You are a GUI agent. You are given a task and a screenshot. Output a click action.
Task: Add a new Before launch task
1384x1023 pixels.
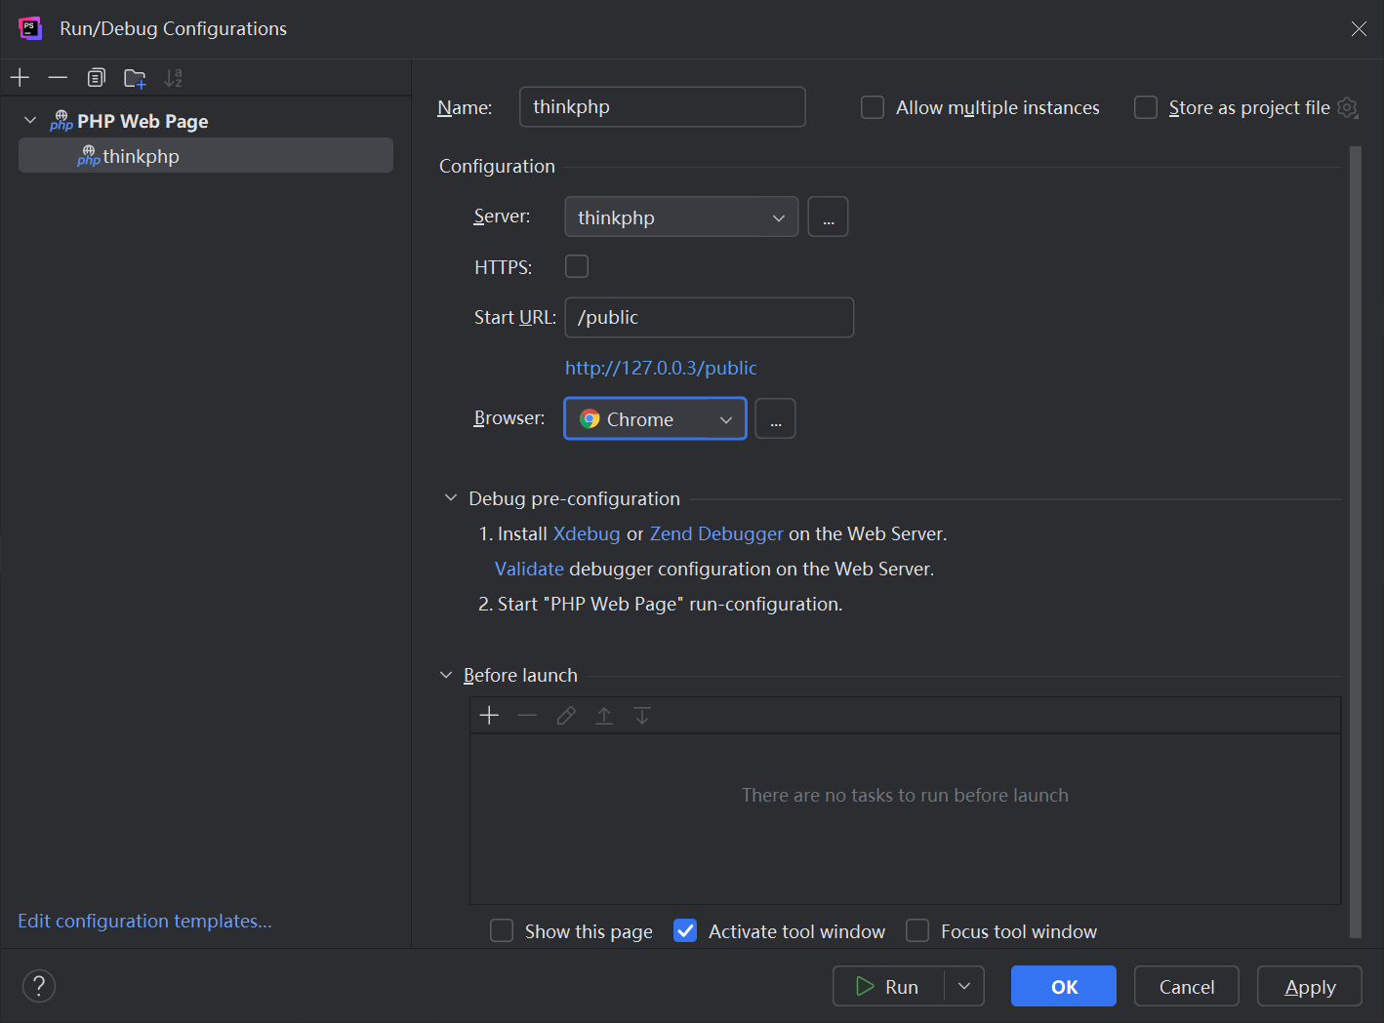click(489, 716)
